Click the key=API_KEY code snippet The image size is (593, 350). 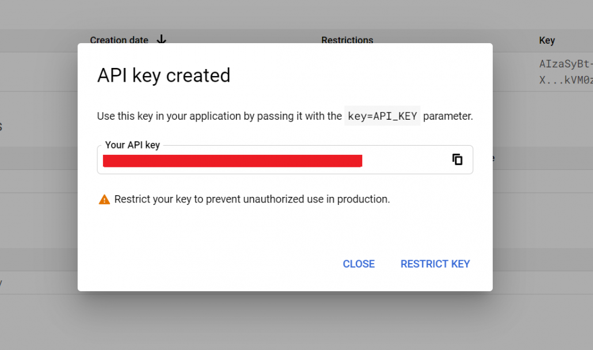click(382, 116)
